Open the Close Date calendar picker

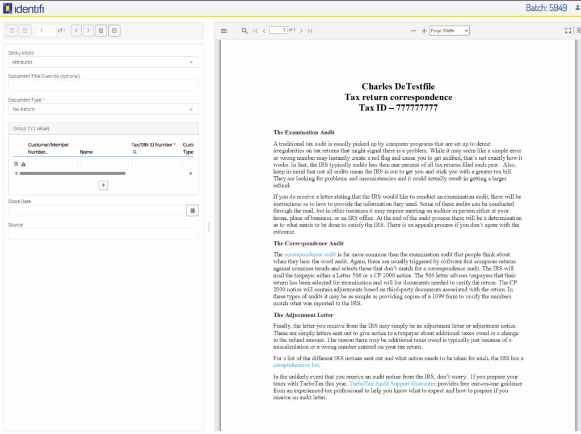pyautogui.click(x=193, y=211)
